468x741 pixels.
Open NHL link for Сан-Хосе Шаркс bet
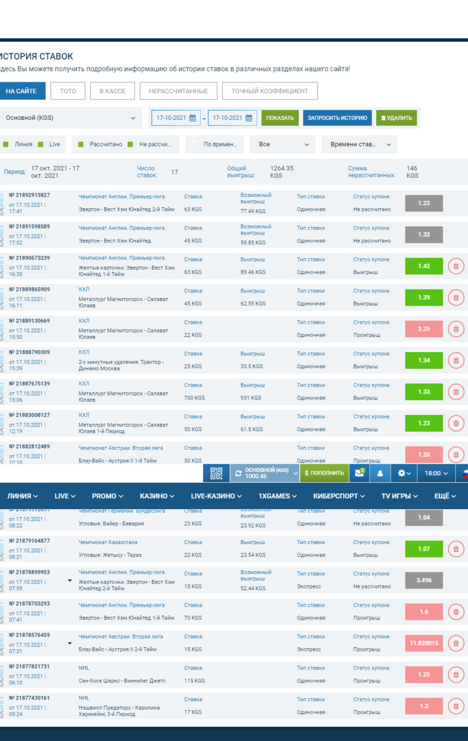pos(84,668)
